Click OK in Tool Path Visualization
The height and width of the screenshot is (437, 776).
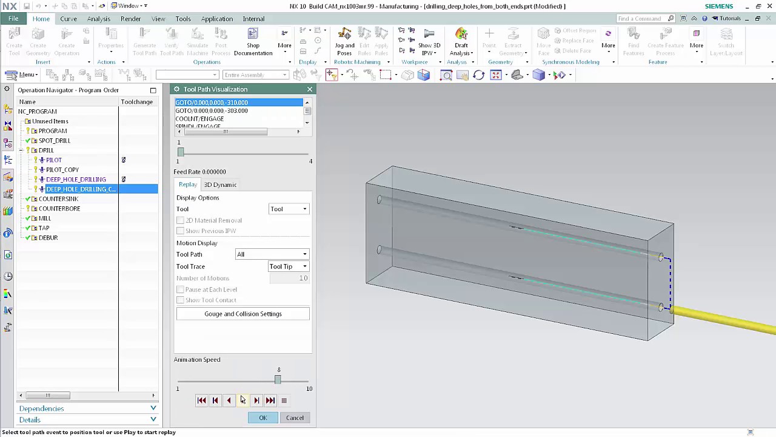tap(263, 418)
